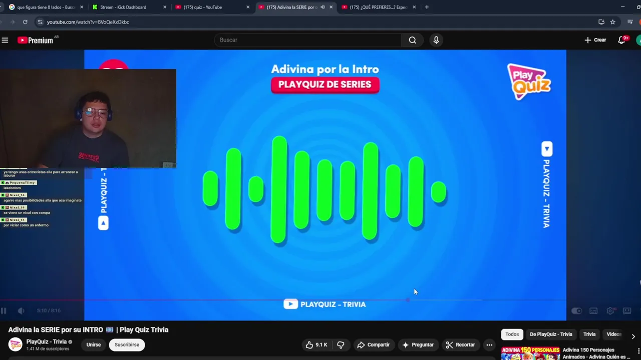This screenshot has height=360, width=641.
Task: Open more actions three-dot menu
Action: coord(489,344)
